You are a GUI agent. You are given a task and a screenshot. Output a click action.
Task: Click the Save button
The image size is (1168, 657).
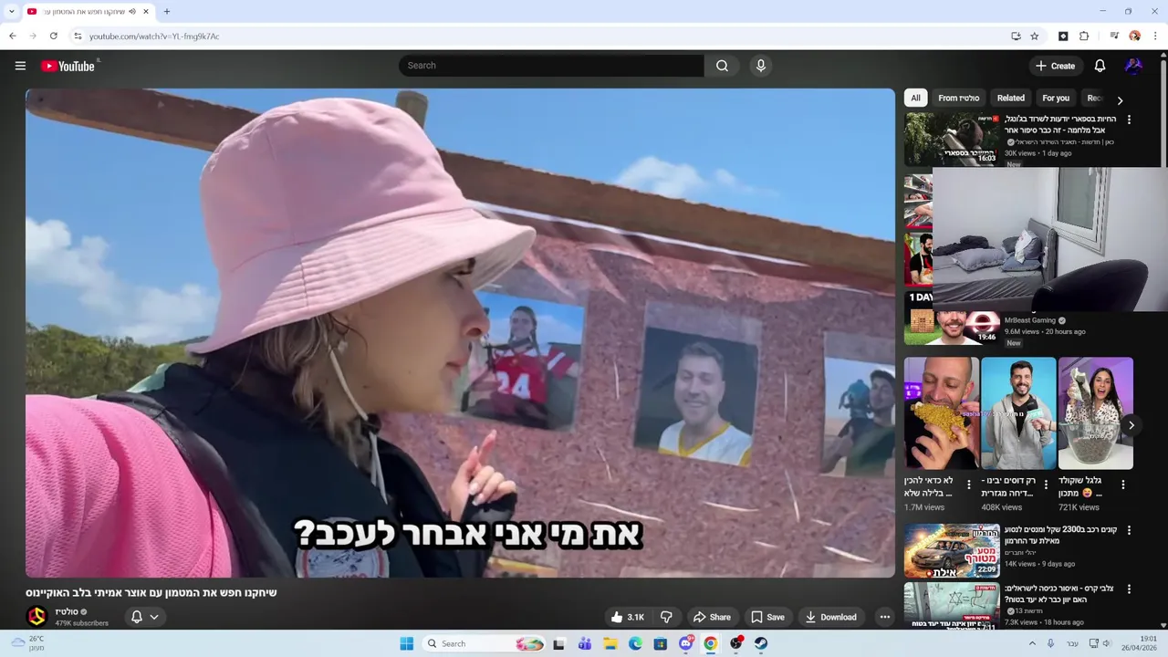pos(767,617)
